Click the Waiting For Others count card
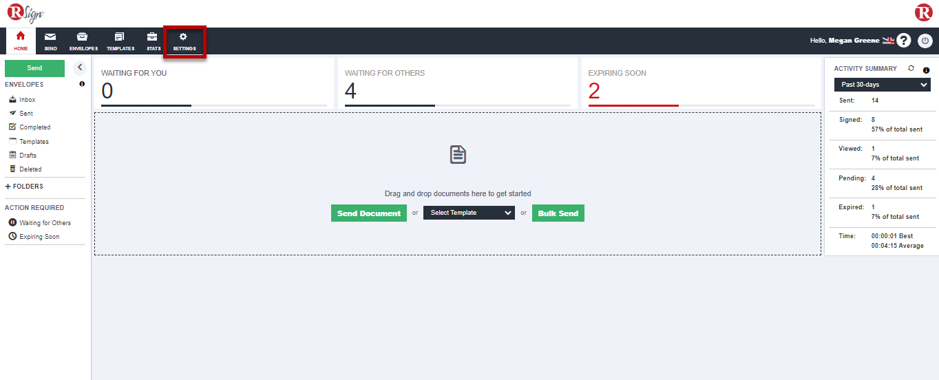 coord(458,83)
